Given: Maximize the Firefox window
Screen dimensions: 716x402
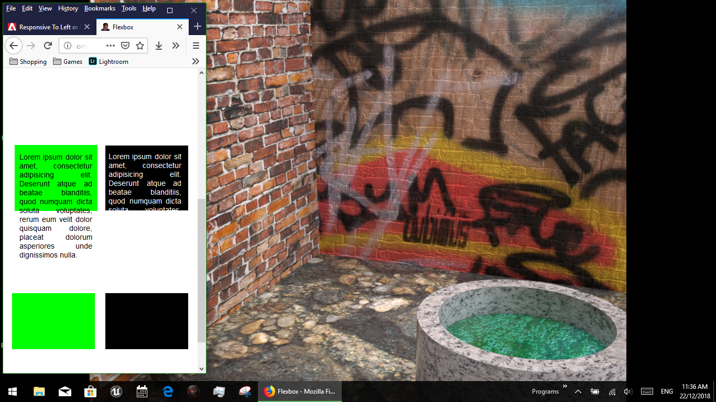Looking at the screenshot, I should (x=170, y=10).
